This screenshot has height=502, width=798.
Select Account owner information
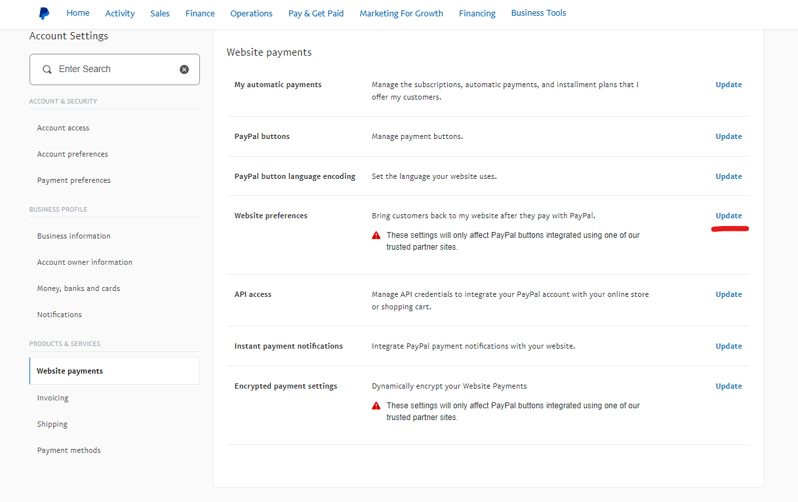coord(85,262)
